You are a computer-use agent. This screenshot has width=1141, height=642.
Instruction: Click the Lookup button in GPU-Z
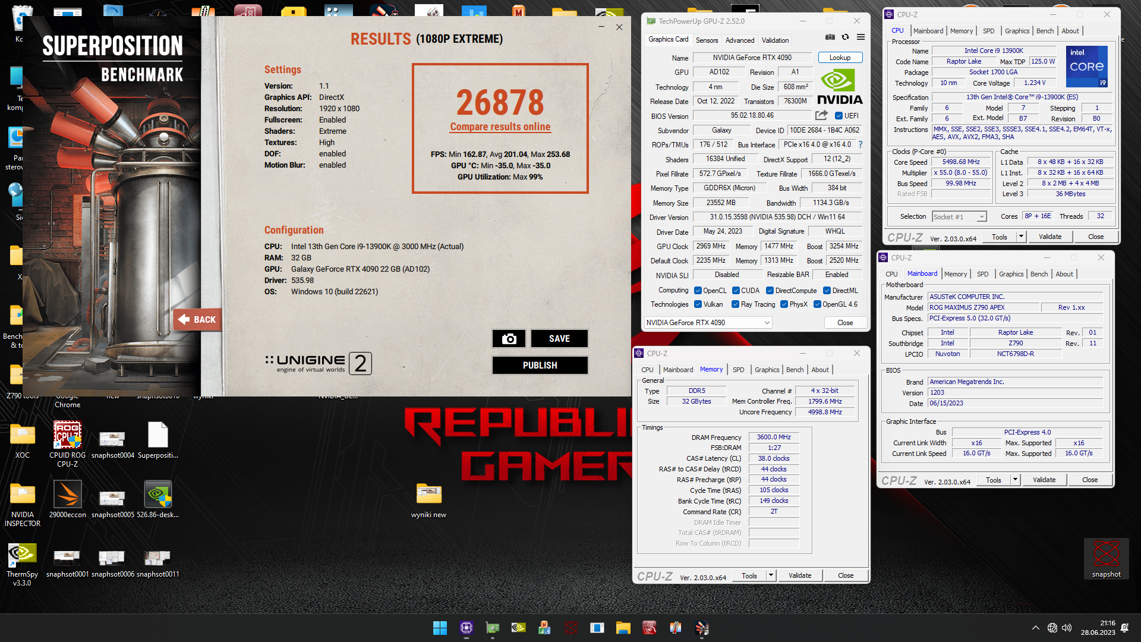(840, 58)
